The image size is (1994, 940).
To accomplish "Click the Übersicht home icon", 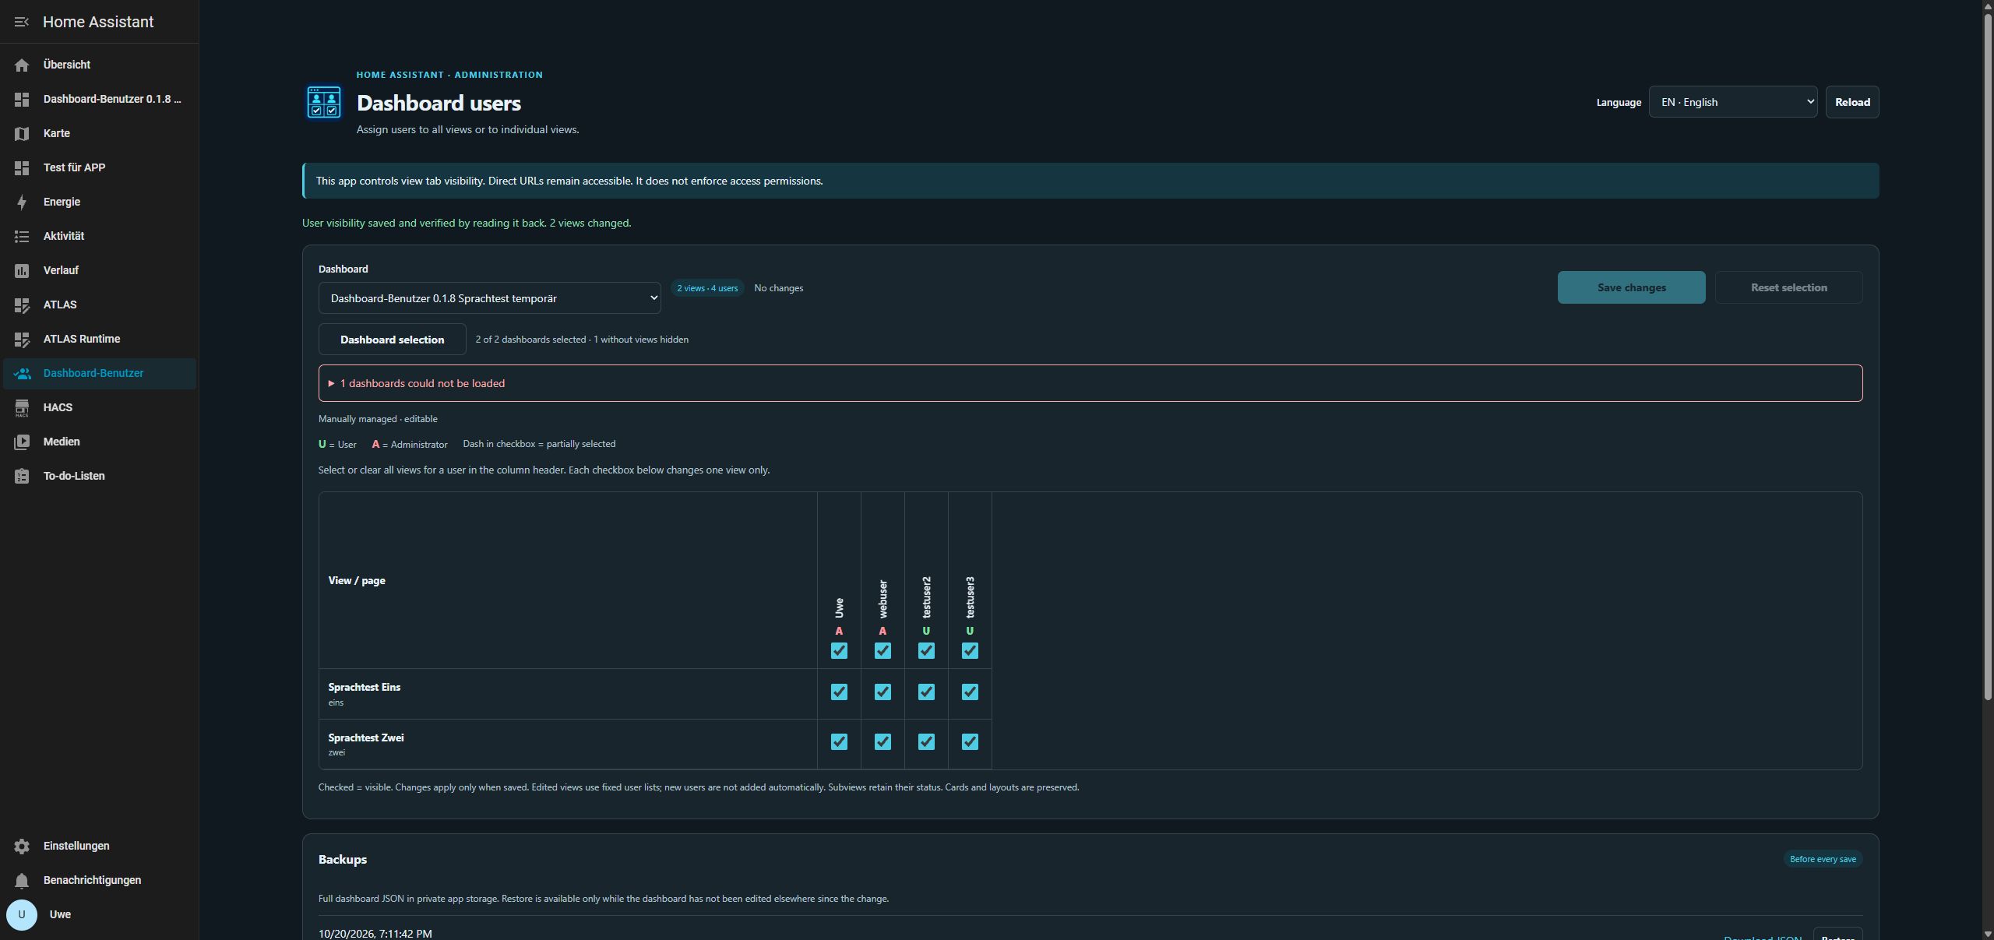I will (x=22, y=65).
